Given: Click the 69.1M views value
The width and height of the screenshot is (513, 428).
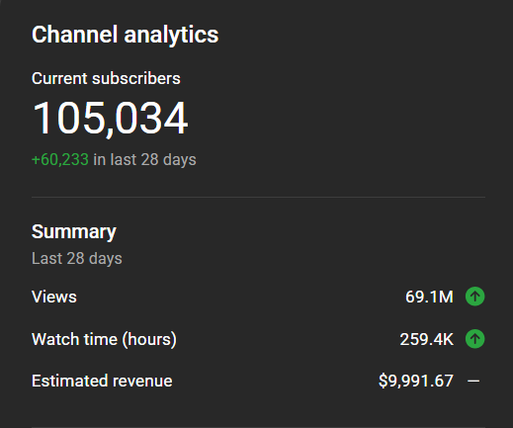Looking at the screenshot, I should 429,297.
